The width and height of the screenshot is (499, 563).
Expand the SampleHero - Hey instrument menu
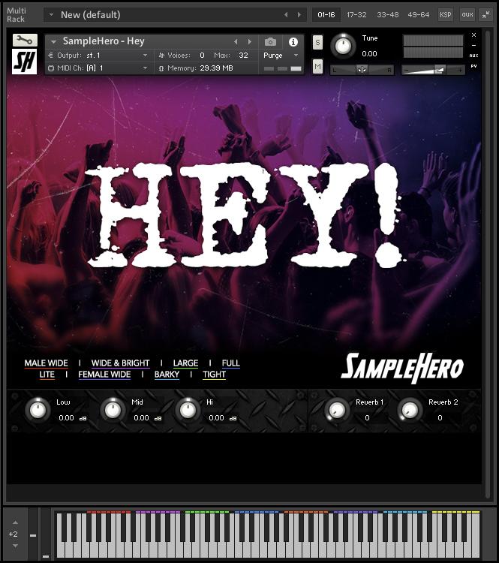click(x=53, y=41)
